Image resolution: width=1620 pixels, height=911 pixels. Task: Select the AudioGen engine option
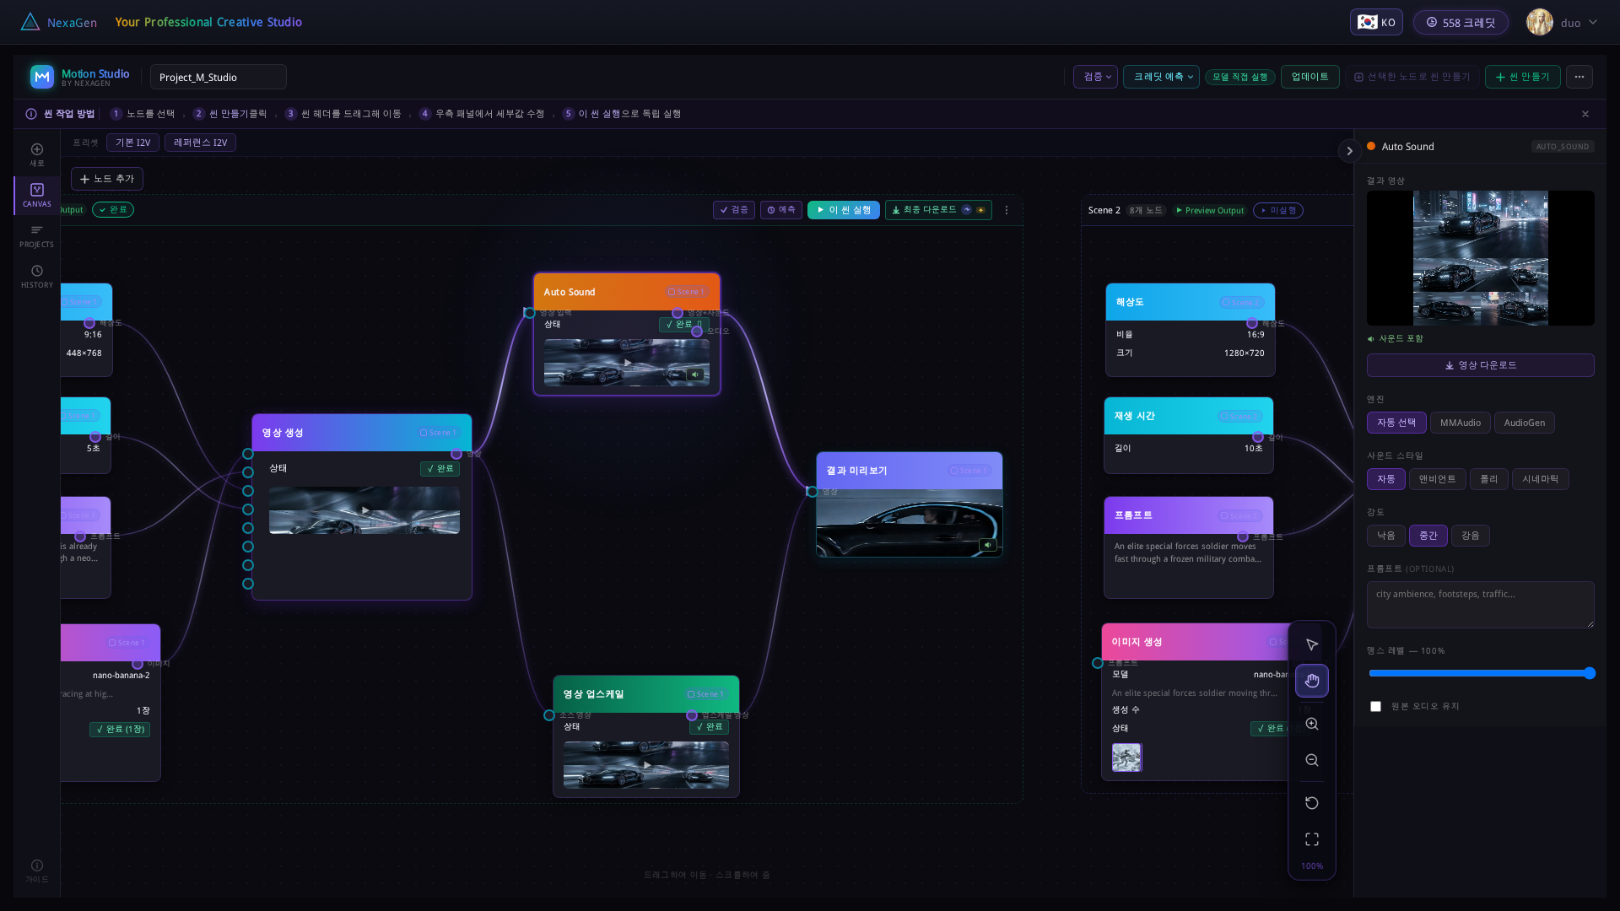pos(1525,423)
